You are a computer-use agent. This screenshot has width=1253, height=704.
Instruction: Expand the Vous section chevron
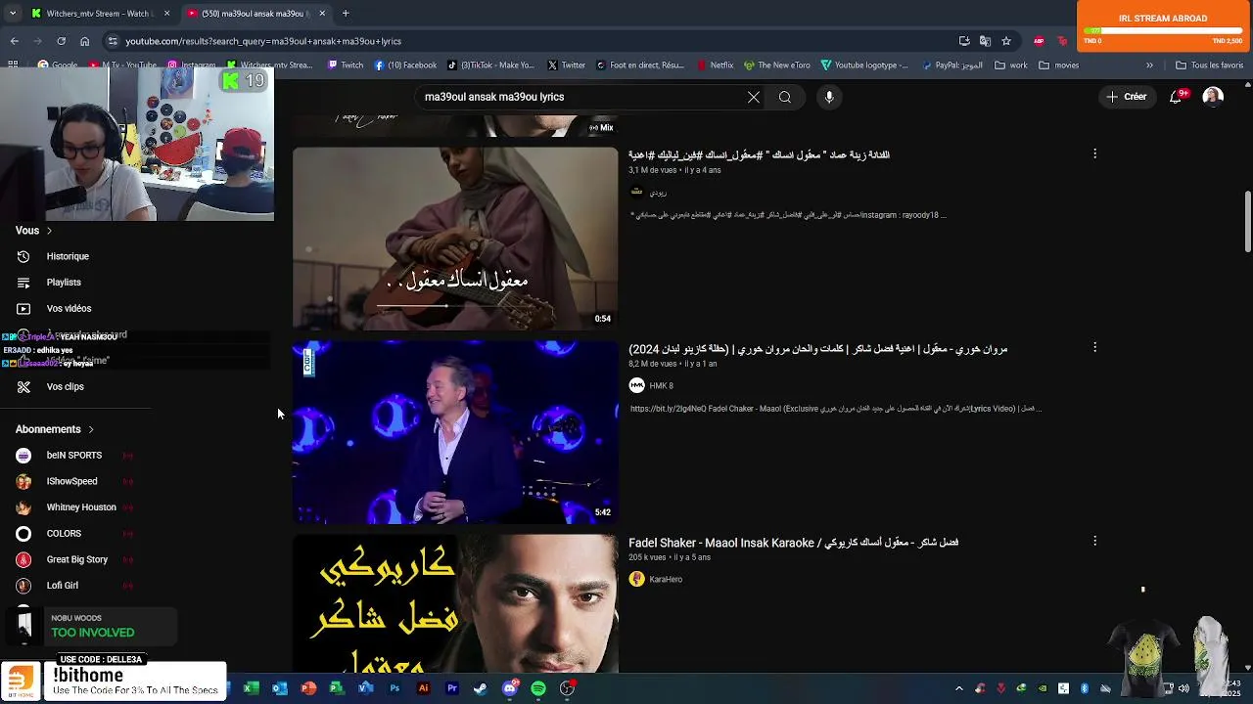pos(49,231)
